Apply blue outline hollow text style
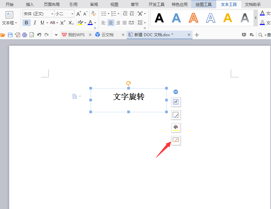This screenshot has width=271, height=209. coord(211,18)
